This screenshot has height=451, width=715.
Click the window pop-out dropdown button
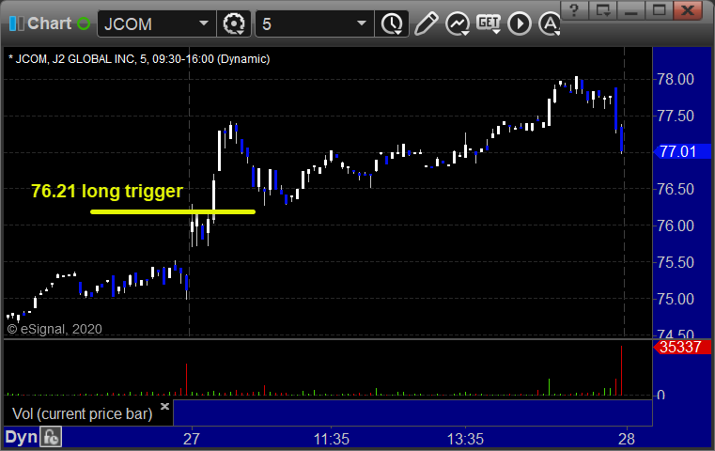coord(603,9)
